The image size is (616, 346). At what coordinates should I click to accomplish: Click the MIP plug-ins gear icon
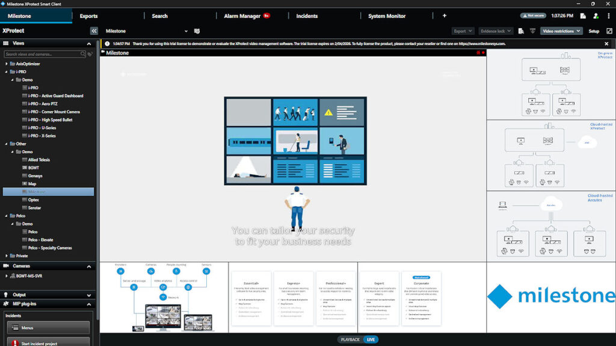6,303
